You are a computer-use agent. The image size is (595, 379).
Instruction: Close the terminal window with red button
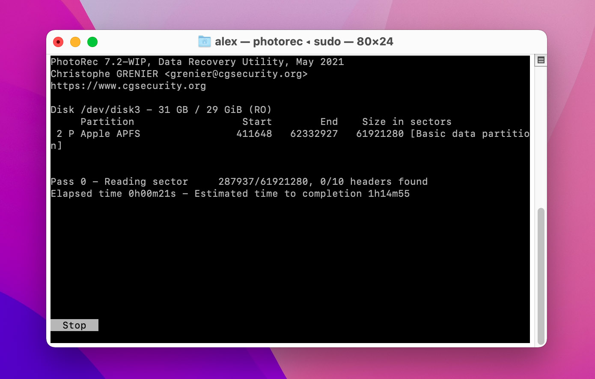click(58, 42)
